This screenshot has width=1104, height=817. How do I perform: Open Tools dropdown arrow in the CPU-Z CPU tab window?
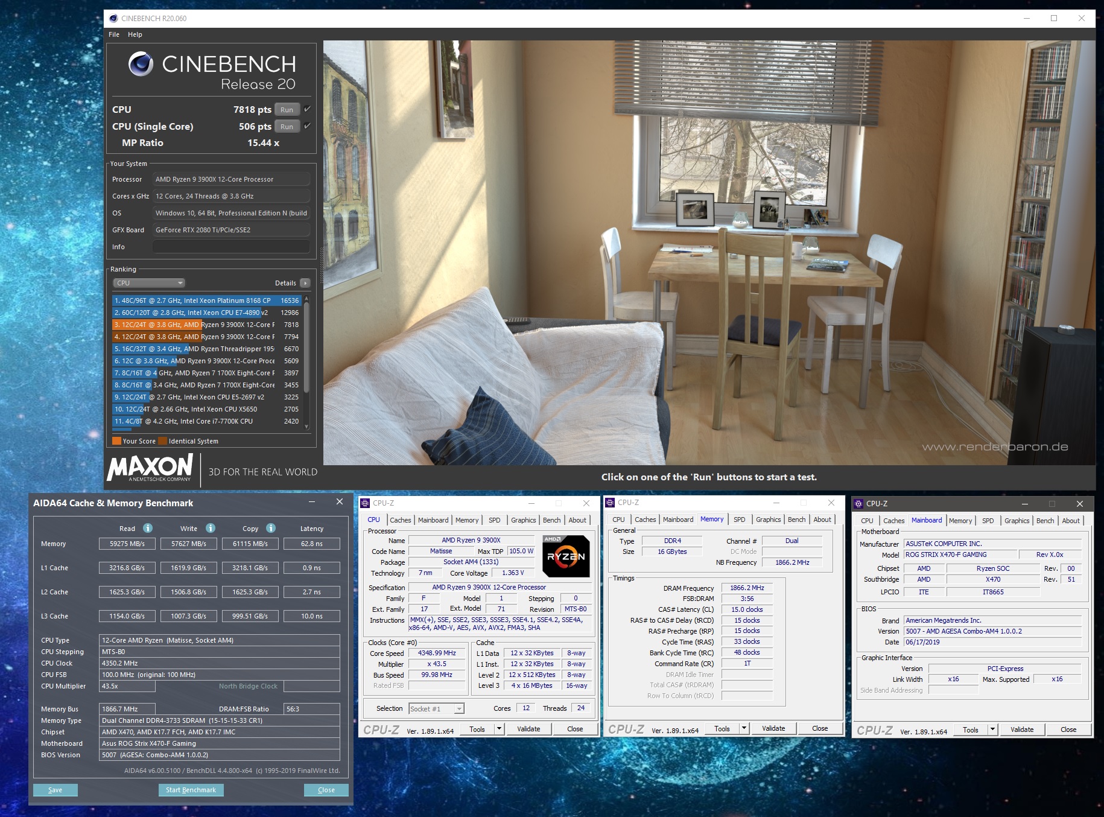click(499, 729)
